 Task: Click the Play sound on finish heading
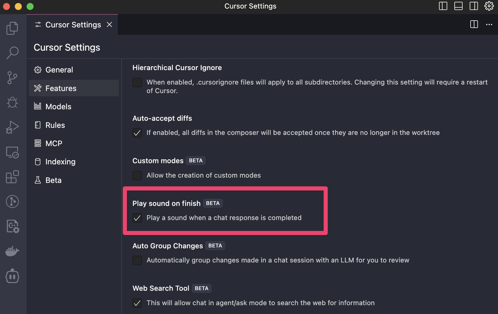click(x=166, y=204)
